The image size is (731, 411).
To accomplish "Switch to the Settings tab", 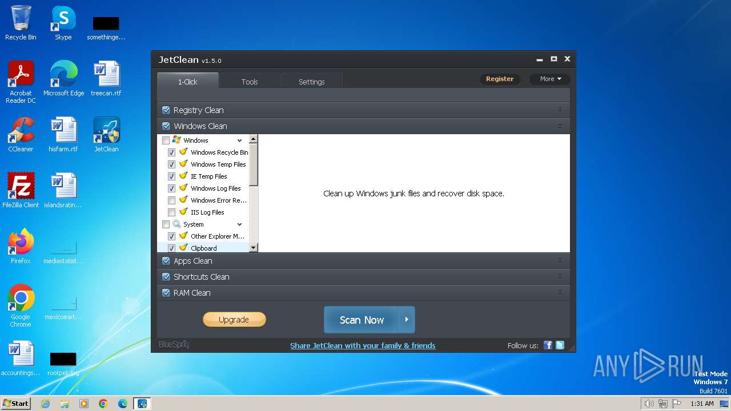I will [312, 81].
